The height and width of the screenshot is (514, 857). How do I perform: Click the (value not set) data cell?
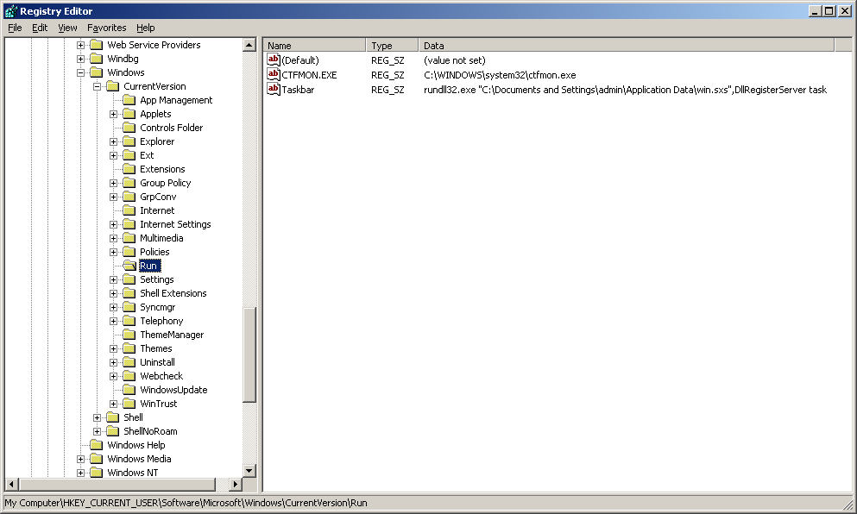coord(455,60)
